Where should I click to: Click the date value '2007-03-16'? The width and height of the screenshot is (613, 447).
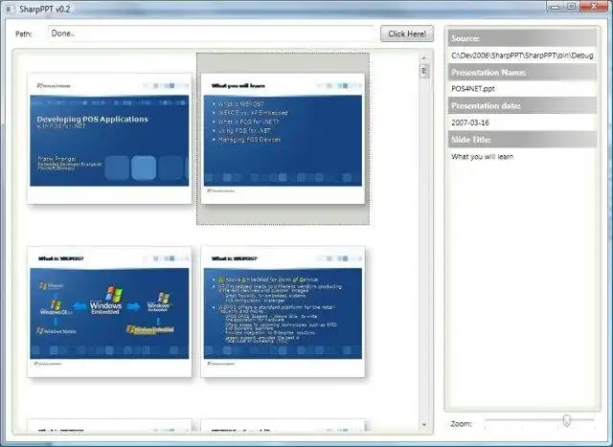(470, 123)
